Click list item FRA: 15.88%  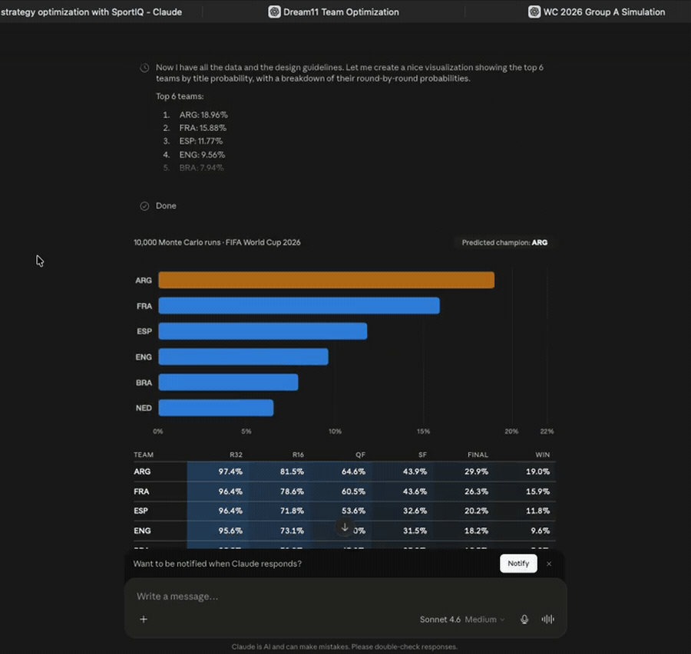pyautogui.click(x=203, y=128)
